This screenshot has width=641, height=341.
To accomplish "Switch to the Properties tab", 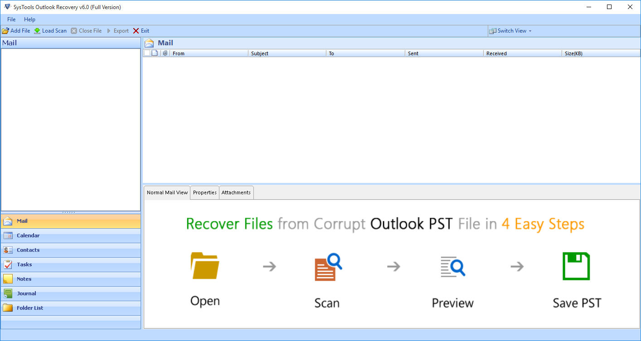I will click(205, 192).
